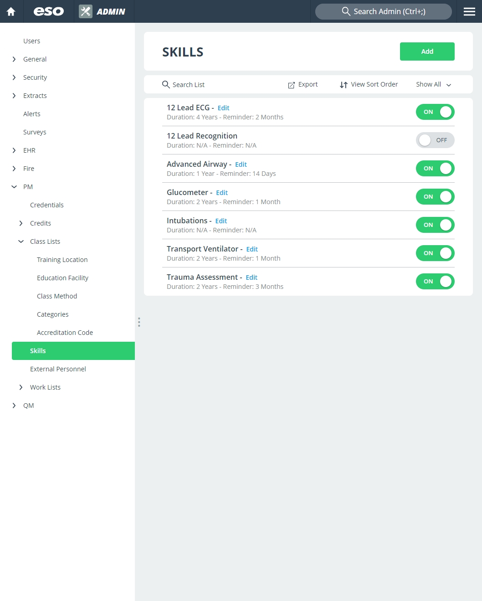482x601 pixels.
Task: Select Accreditation Code in sidebar
Action: (65, 333)
